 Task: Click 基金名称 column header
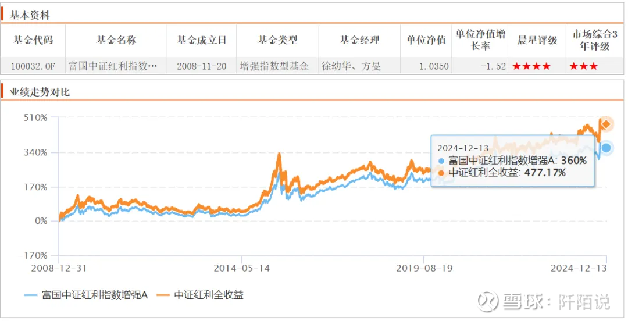[x=116, y=40]
